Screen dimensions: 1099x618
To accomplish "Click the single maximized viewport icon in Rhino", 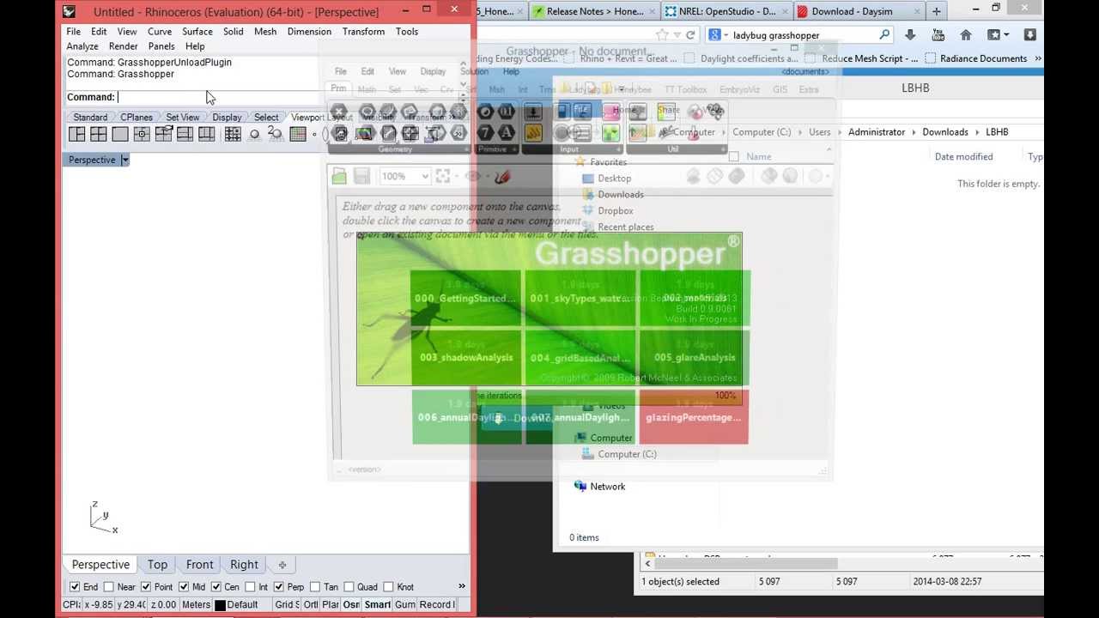I will tap(119, 134).
